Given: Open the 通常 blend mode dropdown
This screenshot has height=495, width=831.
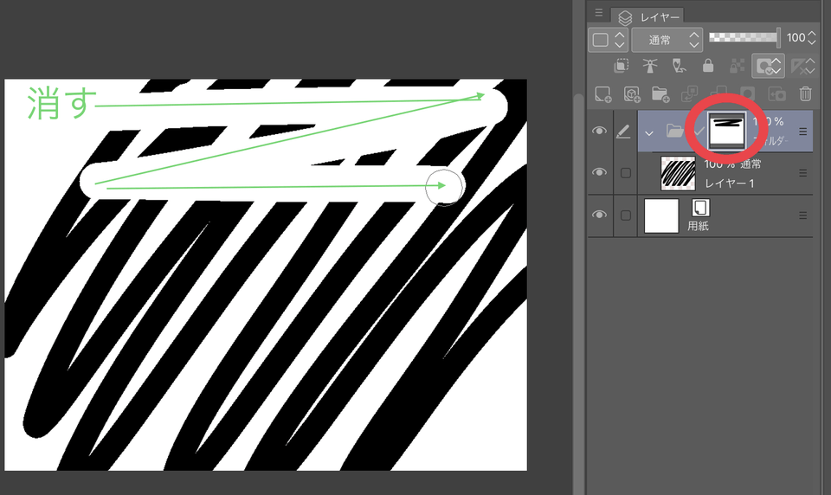Looking at the screenshot, I should [x=667, y=40].
